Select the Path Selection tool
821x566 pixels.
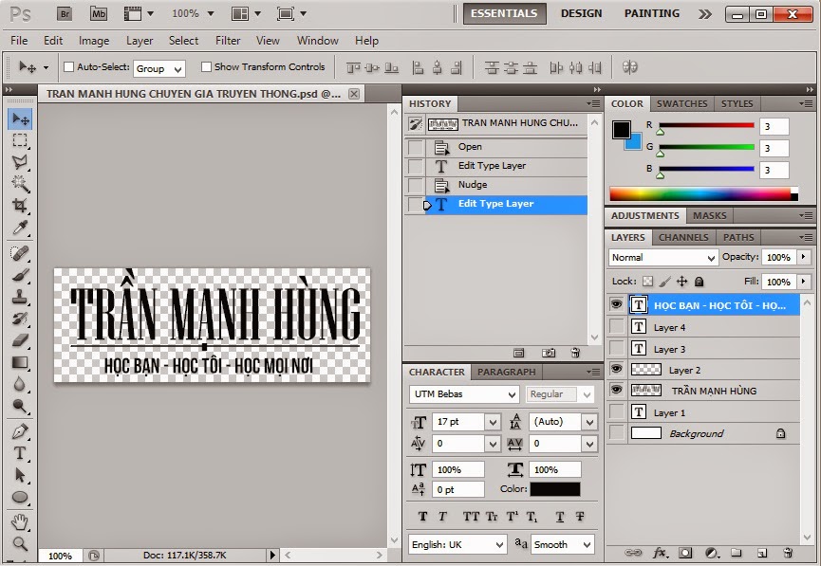20,476
